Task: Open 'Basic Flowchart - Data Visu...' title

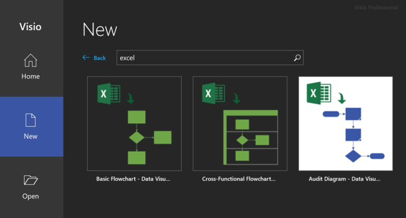Action: pyautogui.click(x=133, y=179)
